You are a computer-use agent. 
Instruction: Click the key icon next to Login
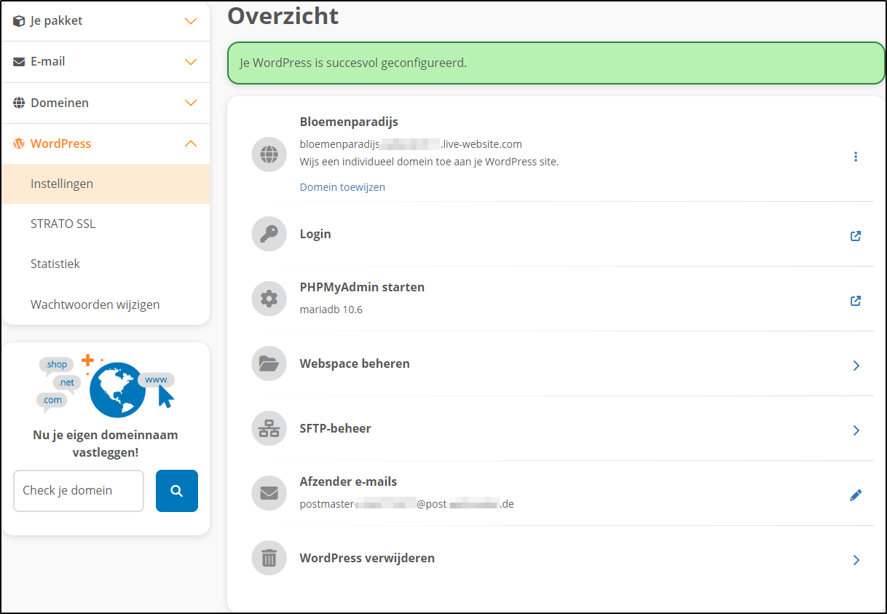pos(269,234)
